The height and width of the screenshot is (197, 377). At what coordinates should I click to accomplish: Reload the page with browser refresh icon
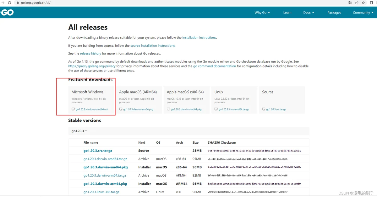[x=9, y=3]
